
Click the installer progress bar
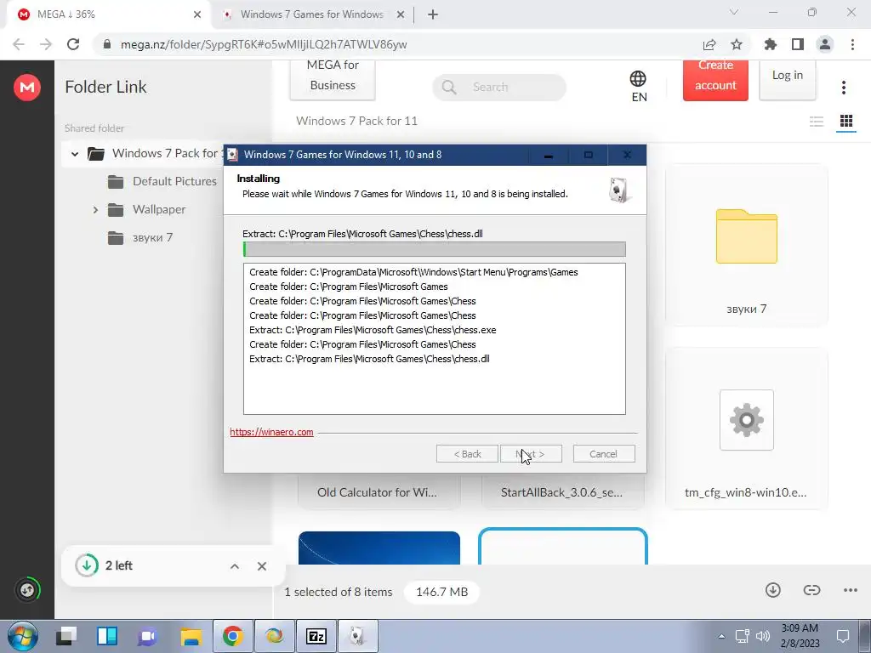(435, 249)
